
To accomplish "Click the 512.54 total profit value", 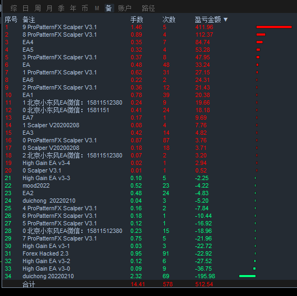I will 204,284.
